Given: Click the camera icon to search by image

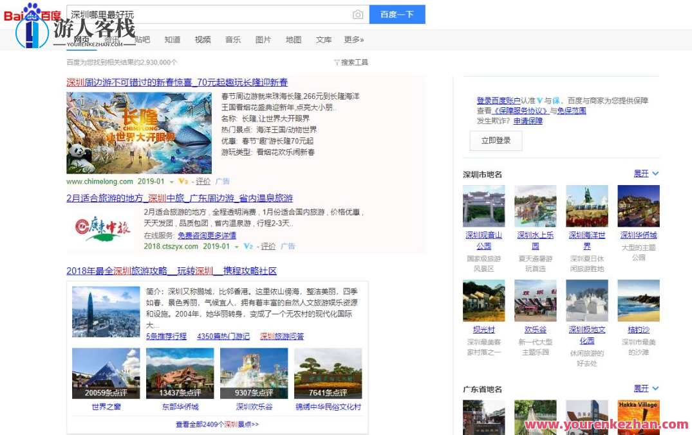Looking at the screenshot, I should [x=358, y=14].
